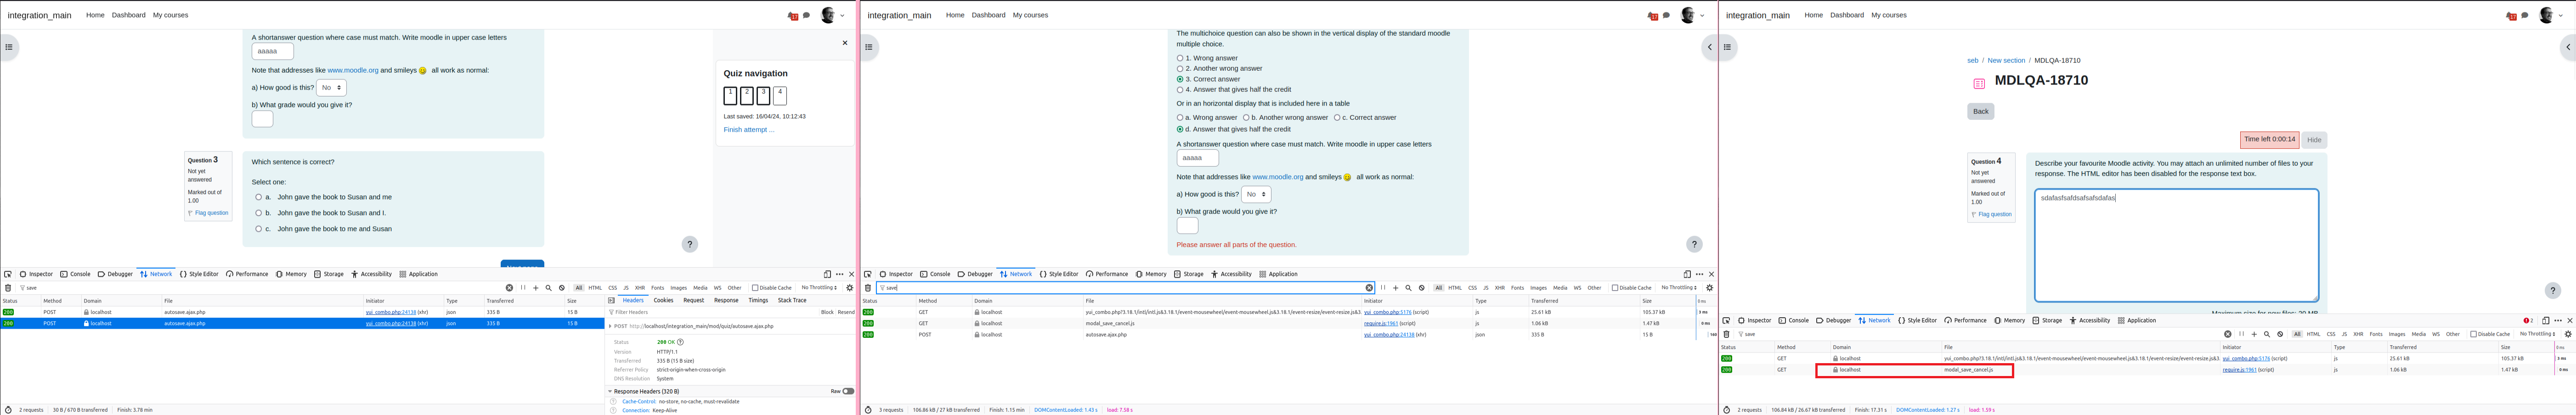Open course index drawer in right window

(1727, 47)
